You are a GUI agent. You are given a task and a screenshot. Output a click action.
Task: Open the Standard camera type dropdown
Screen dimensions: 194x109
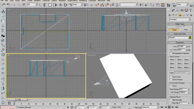click(x=180, y=19)
